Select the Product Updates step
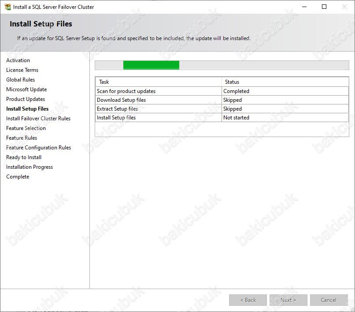This screenshot has height=312, width=355. (26, 99)
